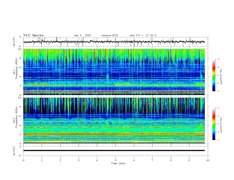Click inside the ch.2 spectrogram panel
The height and width of the screenshot is (180, 234).
coord(114,121)
